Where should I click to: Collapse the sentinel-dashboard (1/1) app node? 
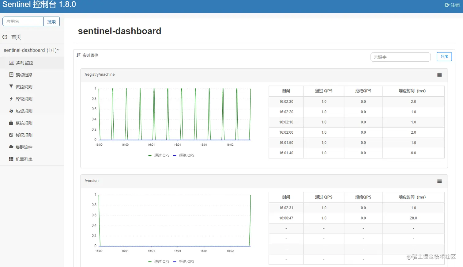click(x=32, y=50)
